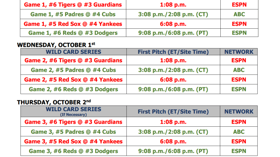Select the Game 2 Red Sox @ Yankees matchup

pos(73,80)
